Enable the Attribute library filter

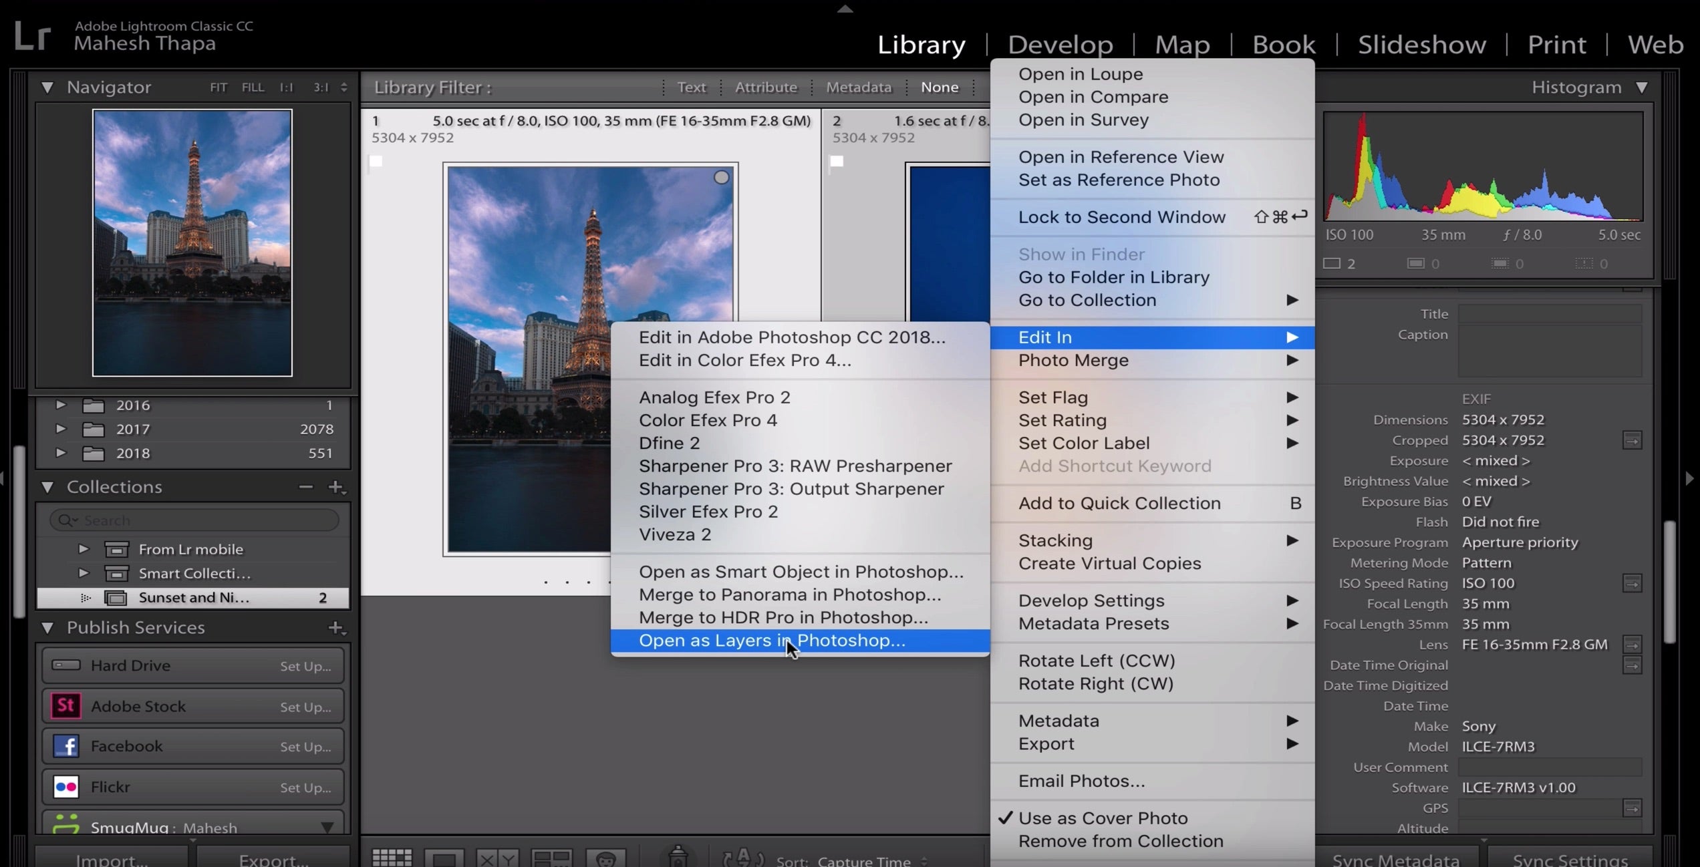(766, 87)
